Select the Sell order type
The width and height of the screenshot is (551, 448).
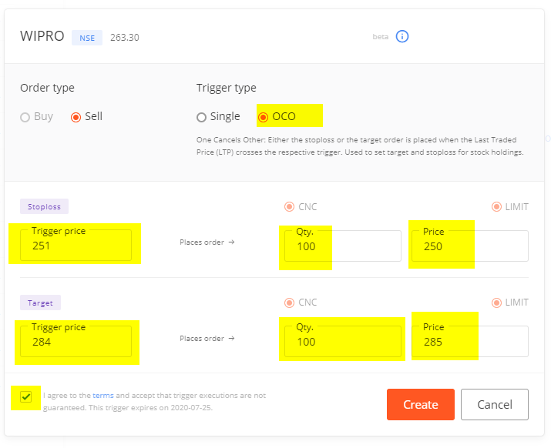tap(86, 116)
